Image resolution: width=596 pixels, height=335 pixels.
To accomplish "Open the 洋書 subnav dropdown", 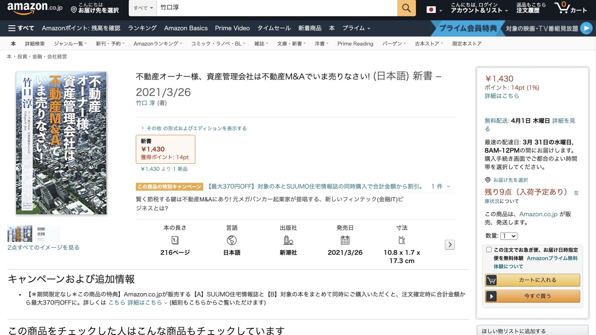I will tap(322, 44).
